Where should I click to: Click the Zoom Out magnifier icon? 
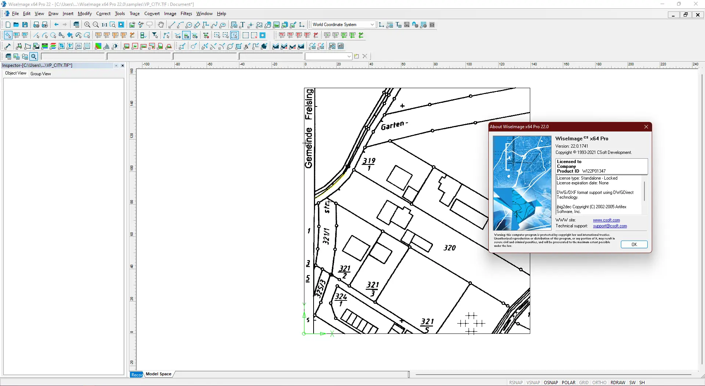pos(96,25)
